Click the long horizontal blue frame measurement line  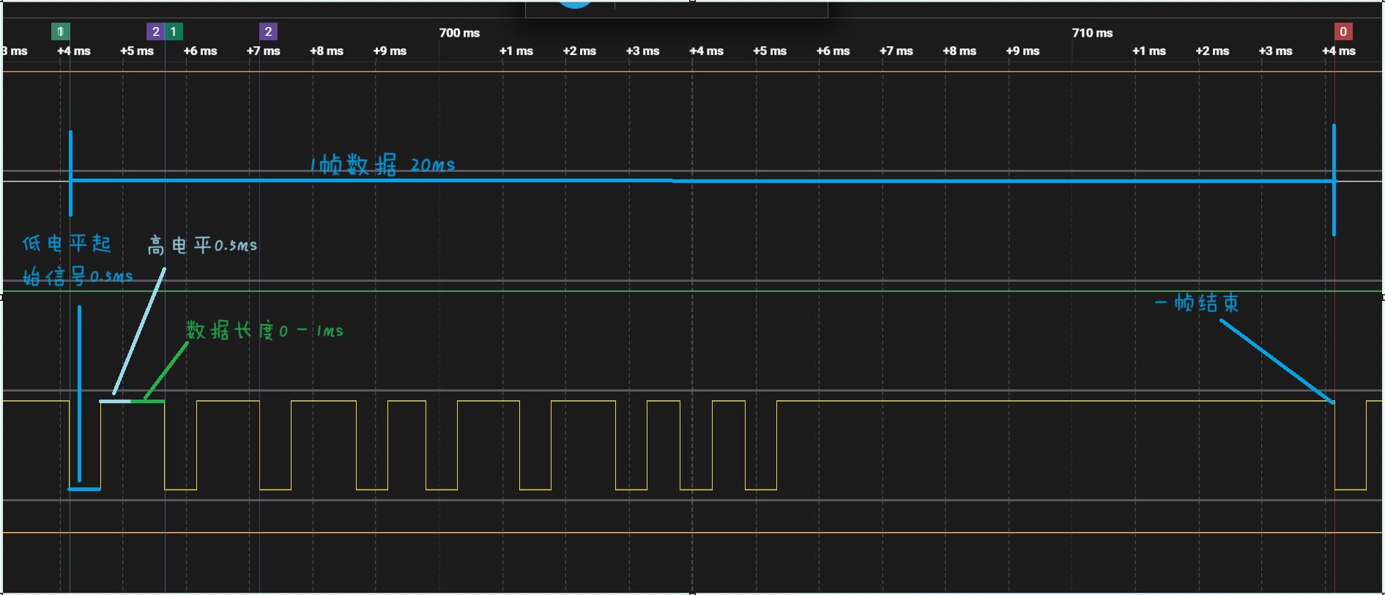[702, 180]
